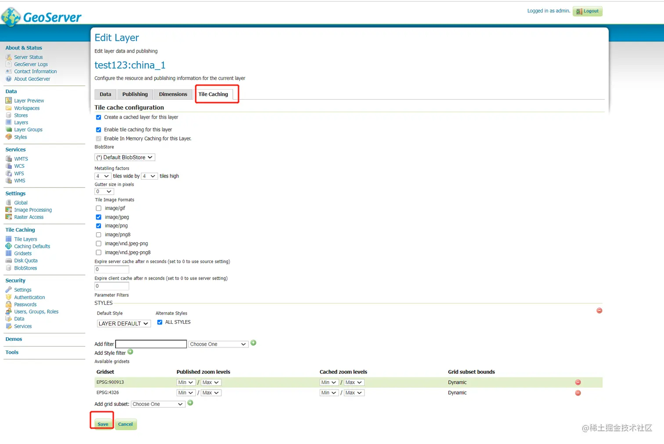The width and height of the screenshot is (664, 444).
Task: Click the Gridsets icon
Action: [8, 253]
